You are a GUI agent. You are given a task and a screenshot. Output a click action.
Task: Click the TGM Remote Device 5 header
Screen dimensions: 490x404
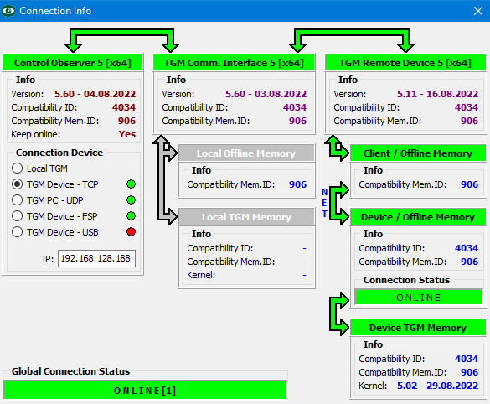pos(405,63)
